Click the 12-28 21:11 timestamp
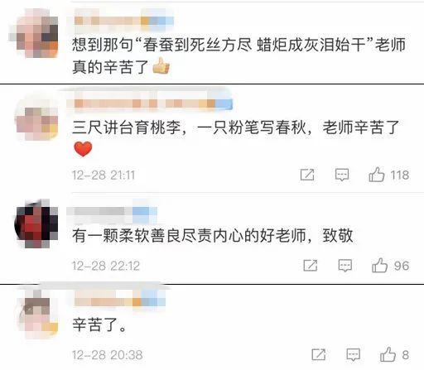Viewport: 424px width, 370px height. point(104,175)
